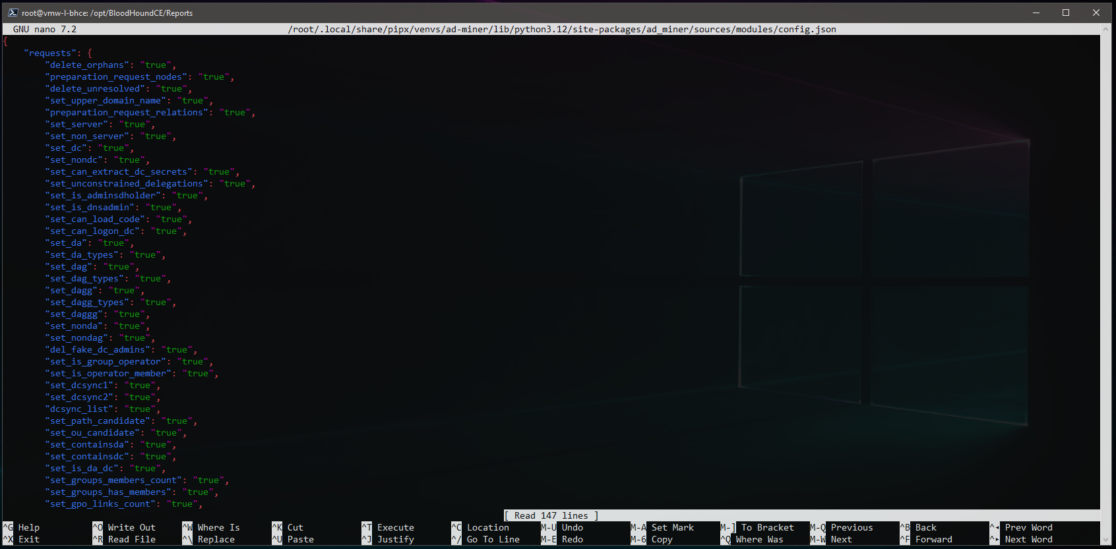The height and width of the screenshot is (549, 1116).
Task: Click the ^\ Replace shortcut
Action: (208, 540)
